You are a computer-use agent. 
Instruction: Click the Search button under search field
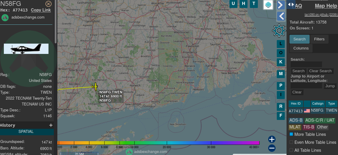click(x=298, y=71)
